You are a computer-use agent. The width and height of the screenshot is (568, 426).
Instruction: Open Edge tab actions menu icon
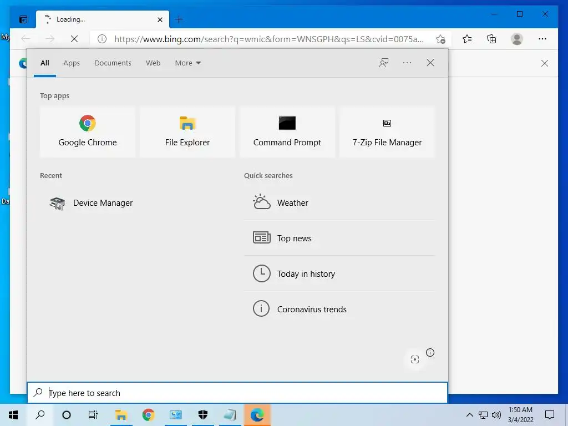[x=23, y=19]
